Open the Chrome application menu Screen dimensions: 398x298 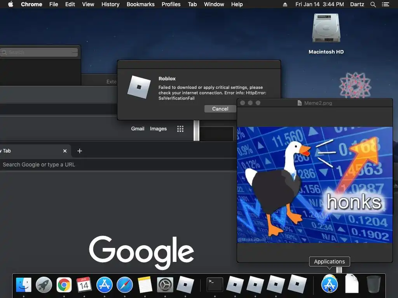[31, 4]
